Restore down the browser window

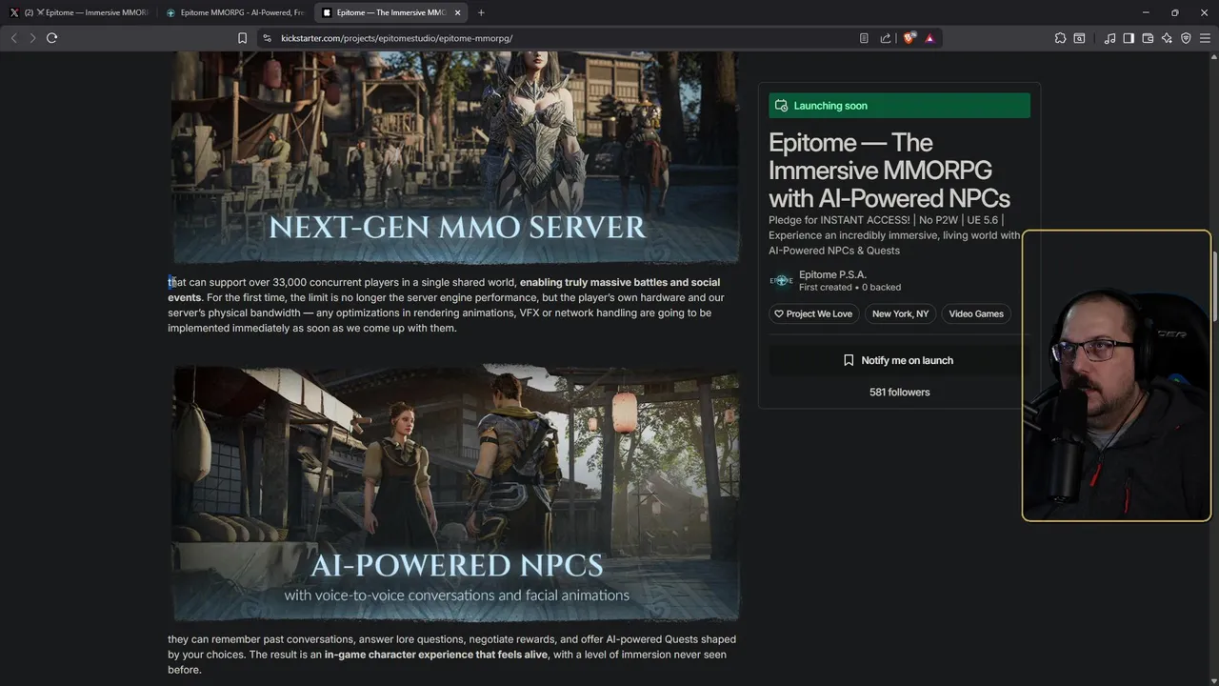coord(1174,12)
